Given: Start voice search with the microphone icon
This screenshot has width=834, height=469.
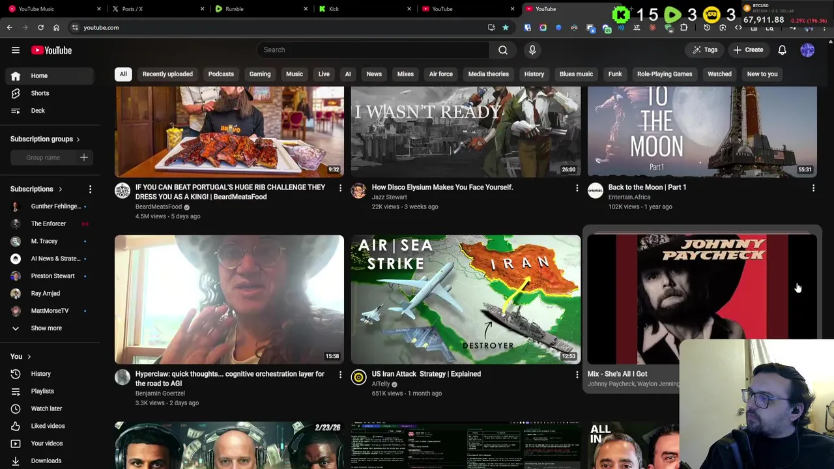Looking at the screenshot, I should 532,50.
